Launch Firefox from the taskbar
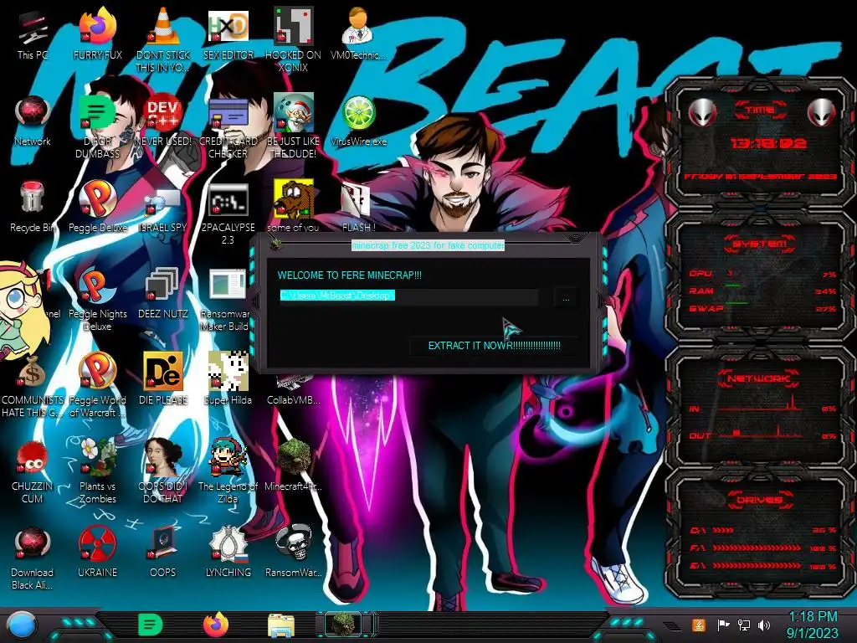The height and width of the screenshot is (643, 857). 216,625
